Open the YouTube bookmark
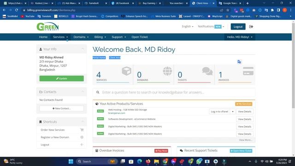295x166 pixels. click(28, 17)
